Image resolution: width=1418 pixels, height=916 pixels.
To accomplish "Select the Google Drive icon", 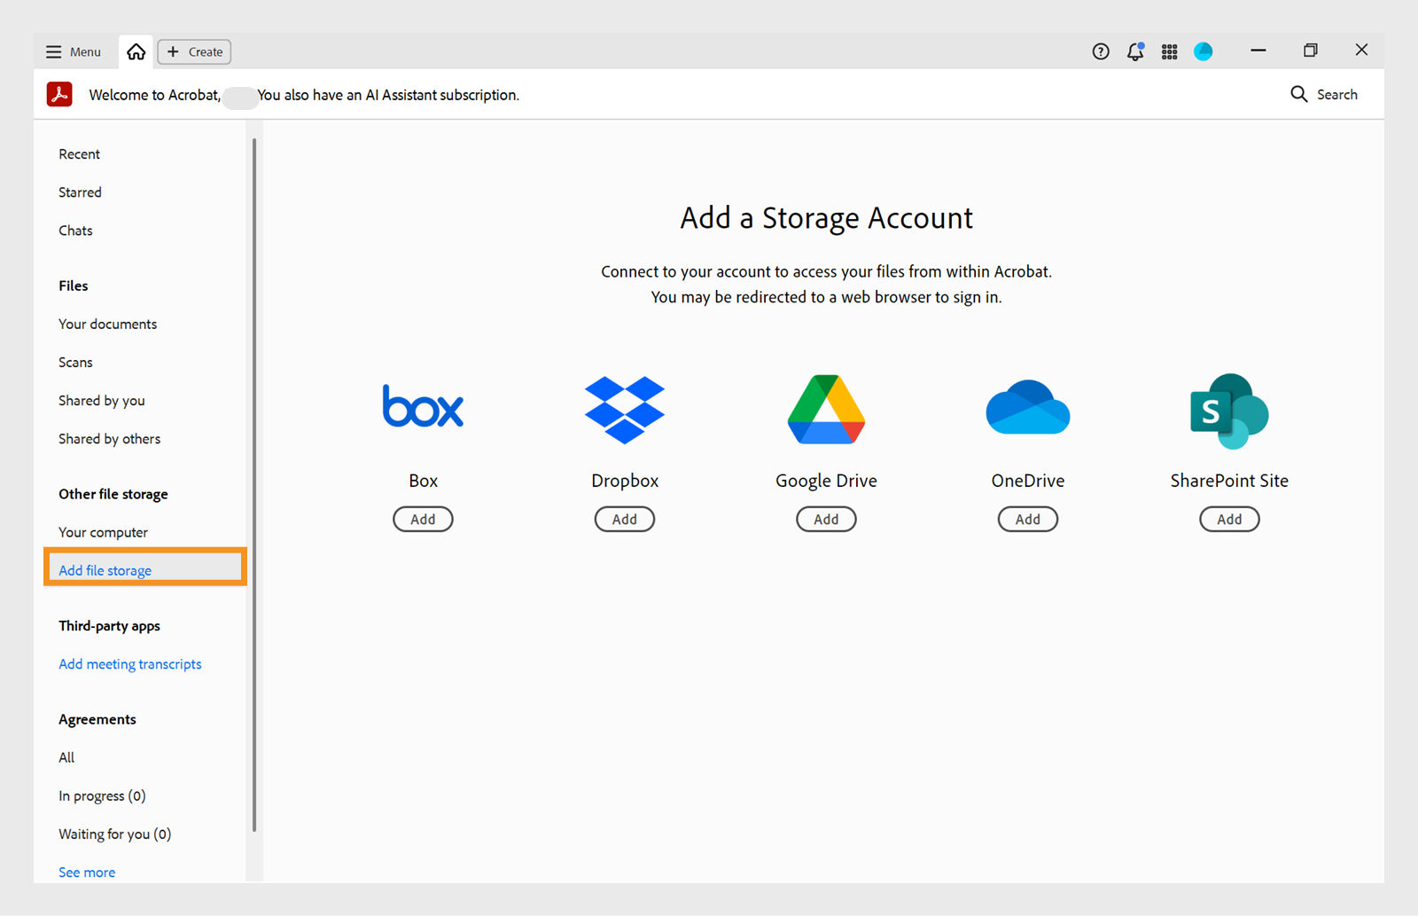I will tap(825, 409).
